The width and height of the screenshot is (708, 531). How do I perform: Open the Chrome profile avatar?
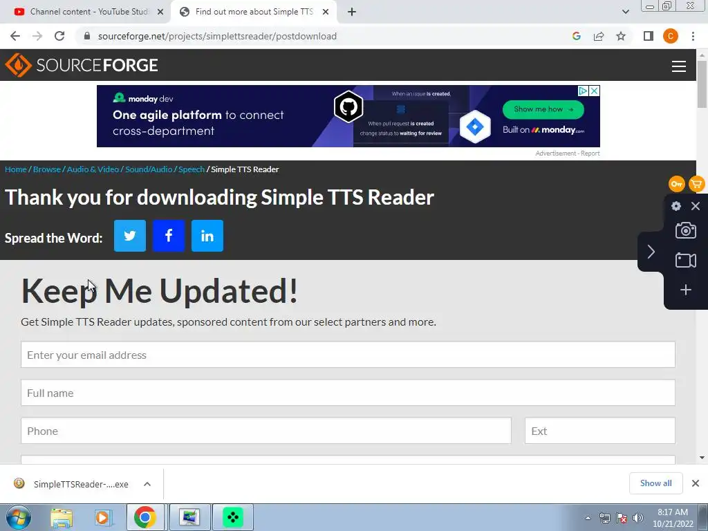tap(671, 36)
